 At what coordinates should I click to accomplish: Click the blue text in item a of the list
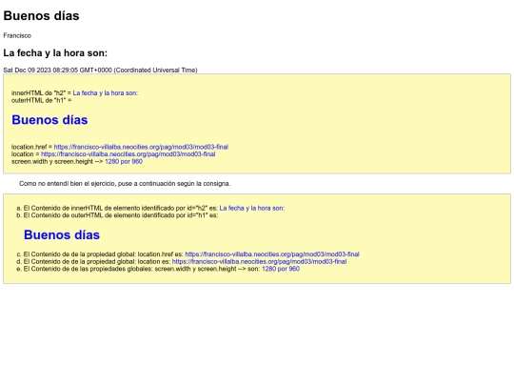[252, 208]
